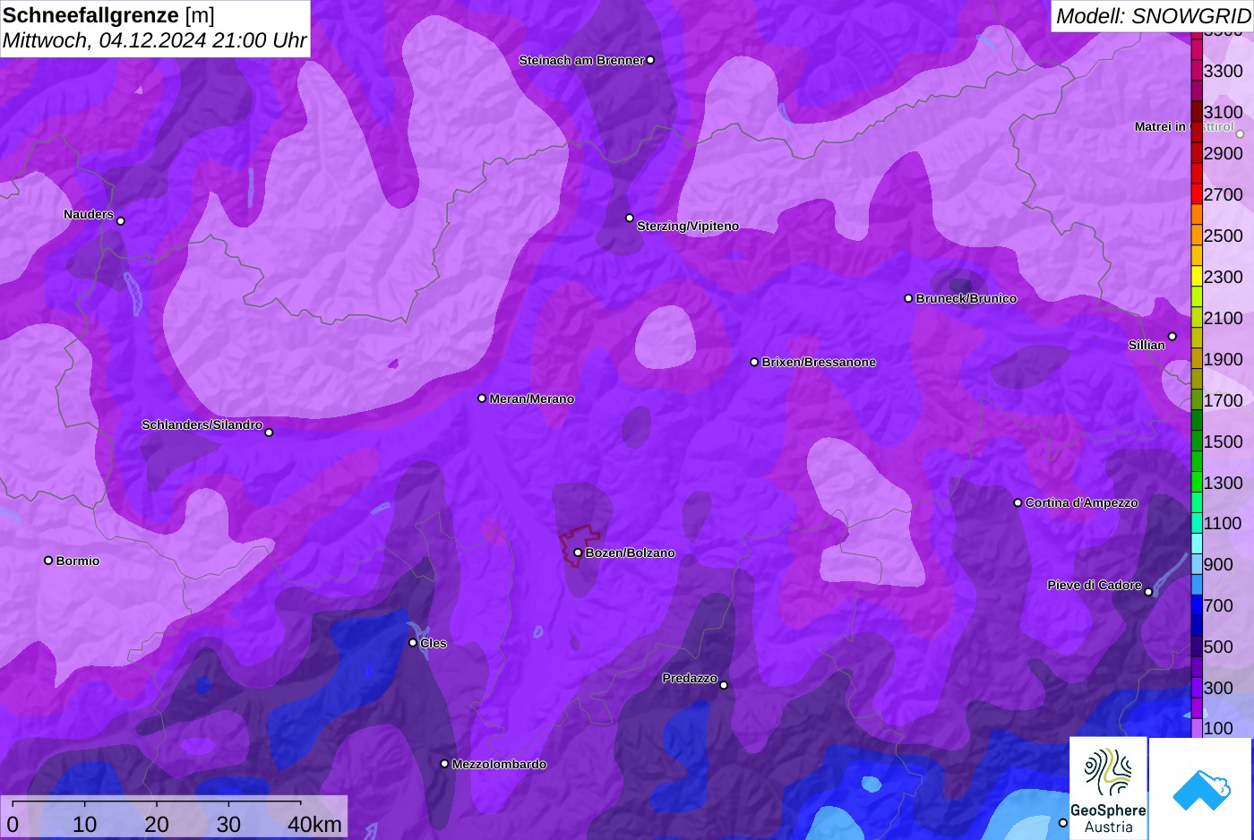The height and width of the screenshot is (840, 1254).
Task: Click the 3300 legend value
Action: point(1223,71)
